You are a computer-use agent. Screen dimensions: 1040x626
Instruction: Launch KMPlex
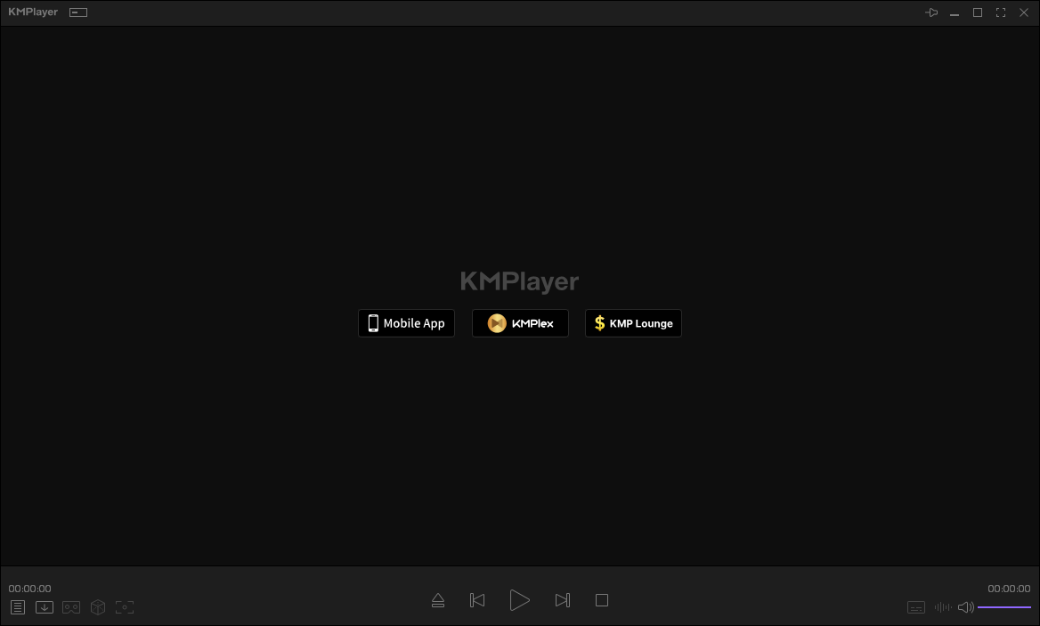tap(520, 322)
